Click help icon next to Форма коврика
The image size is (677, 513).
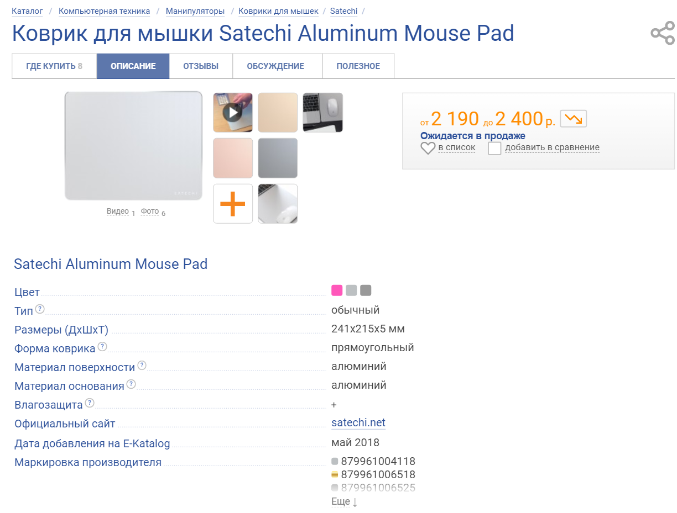[x=102, y=347]
